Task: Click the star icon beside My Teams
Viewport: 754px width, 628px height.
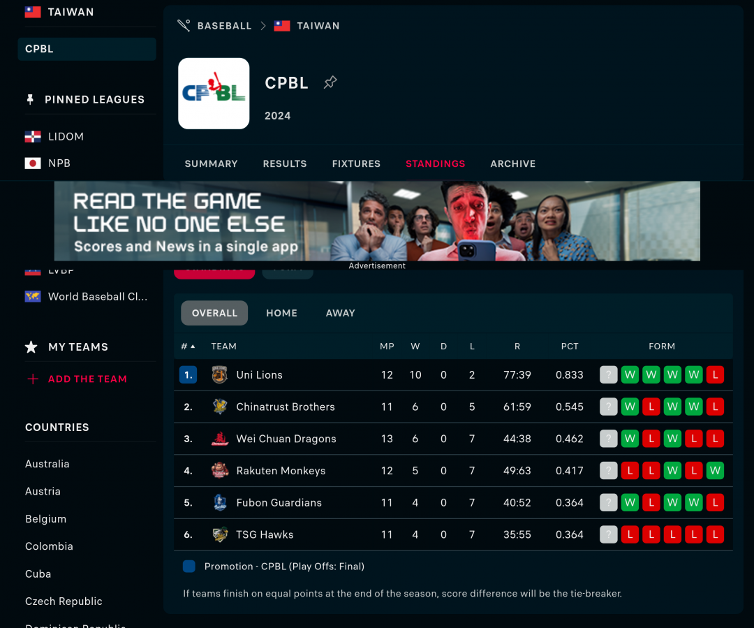Action: (x=31, y=347)
